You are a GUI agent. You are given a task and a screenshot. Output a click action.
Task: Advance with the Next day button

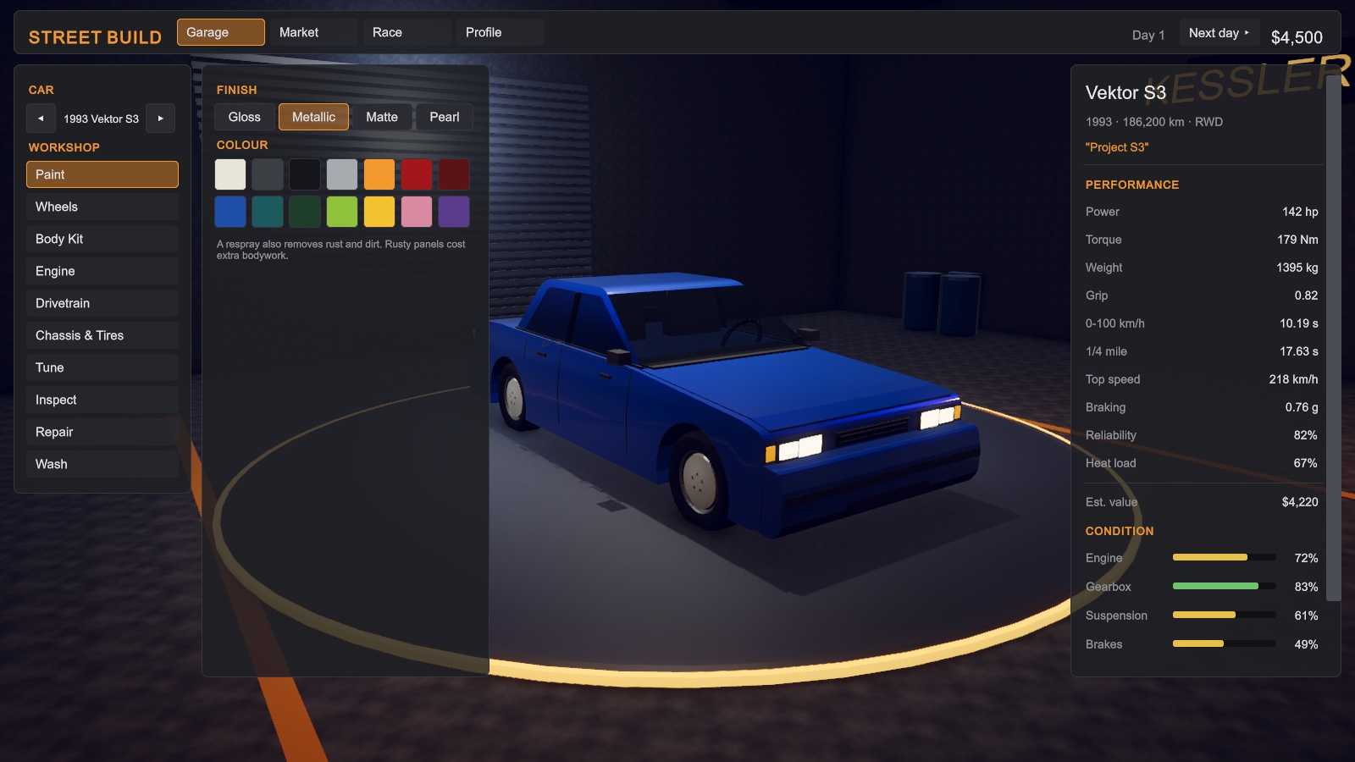point(1219,33)
